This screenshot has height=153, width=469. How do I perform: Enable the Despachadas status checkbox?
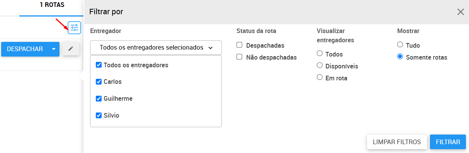pos(240,45)
